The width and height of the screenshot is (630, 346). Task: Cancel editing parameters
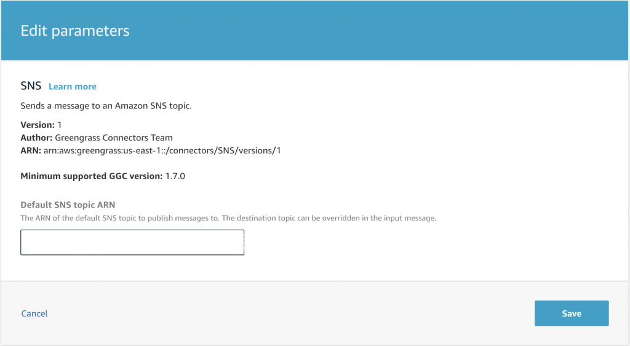[x=34, y=313]
